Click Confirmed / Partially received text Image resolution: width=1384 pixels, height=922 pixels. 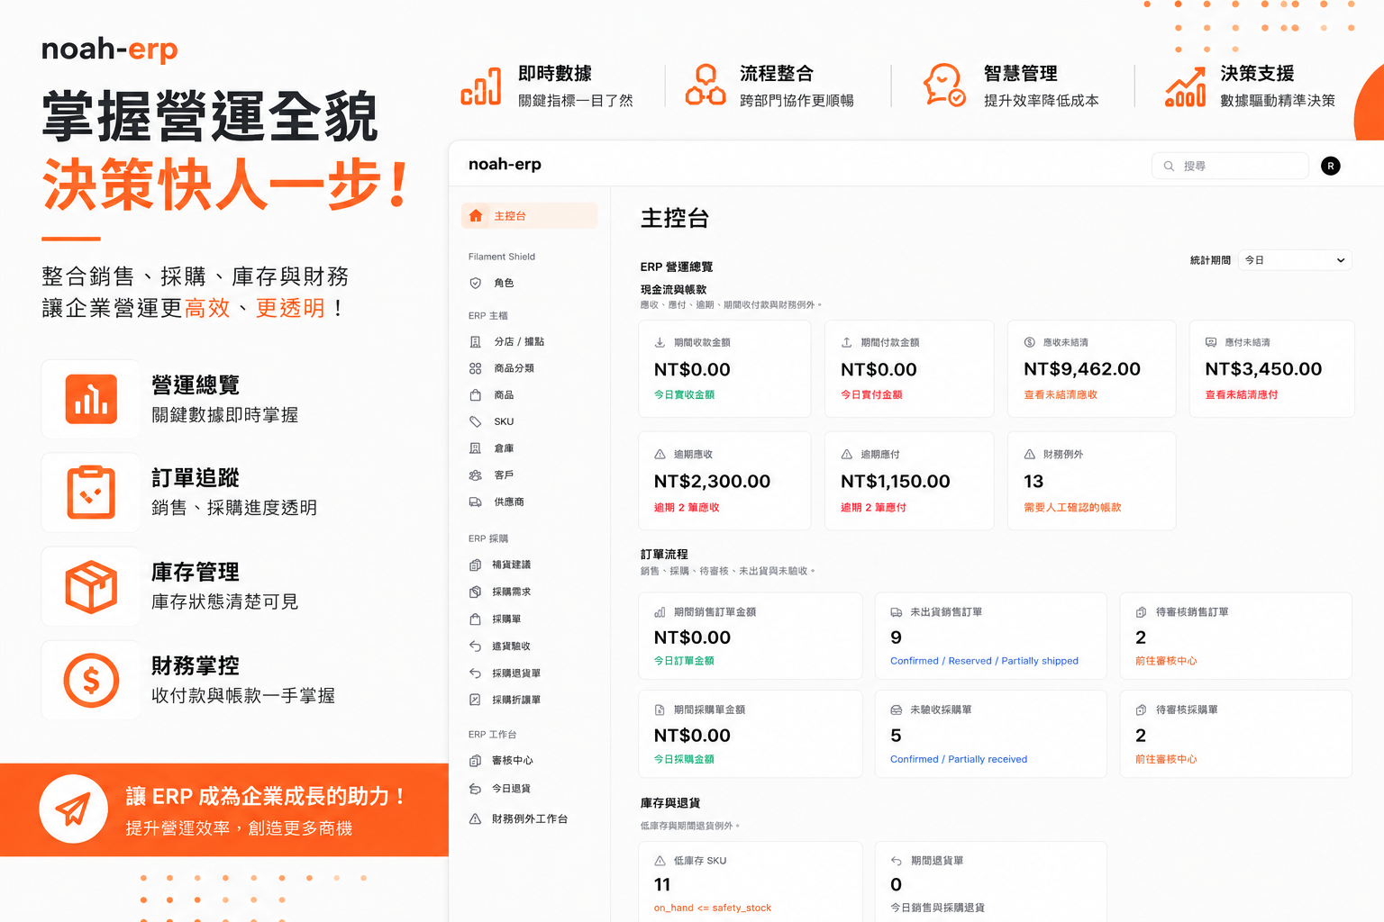[x=959, y=759]
